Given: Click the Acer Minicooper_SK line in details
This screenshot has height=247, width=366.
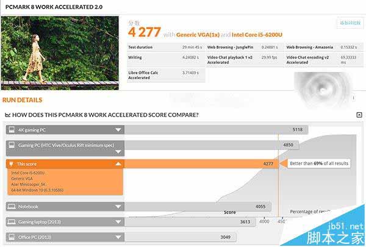Looking at the screenshot, I should tap(28, 184).
